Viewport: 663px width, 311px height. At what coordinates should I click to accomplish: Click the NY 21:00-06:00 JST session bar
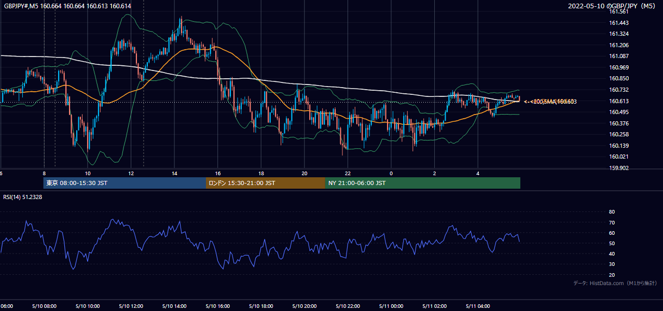[x=423, y=183]
